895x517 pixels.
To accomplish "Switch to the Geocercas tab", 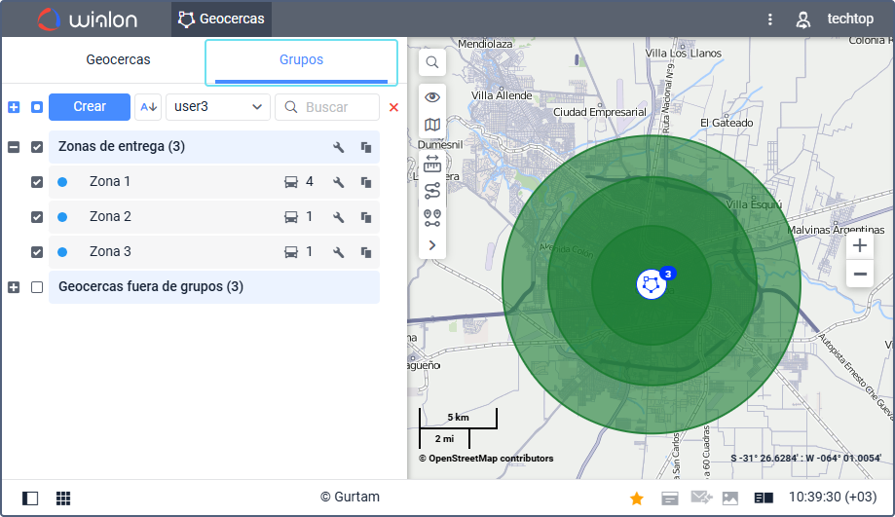I will pyautogui.click(x=118, y=60).
